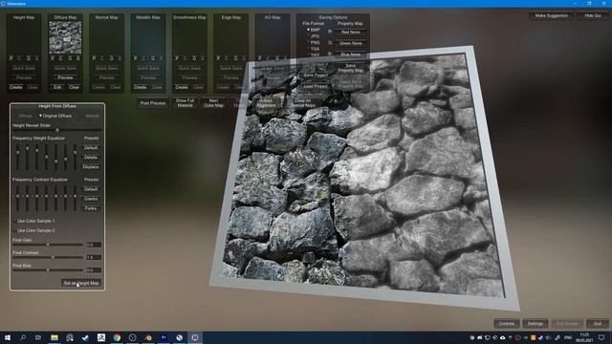Click Clear under Diffuse Map

(x=75, y=87)
